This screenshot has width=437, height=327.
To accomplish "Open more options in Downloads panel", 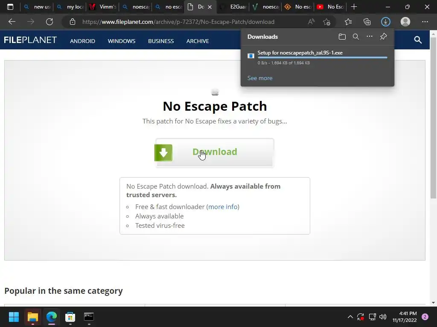I will 370,37.
